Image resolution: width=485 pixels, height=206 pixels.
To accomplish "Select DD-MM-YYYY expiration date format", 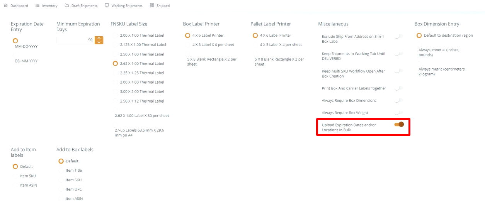I will 15,55.
